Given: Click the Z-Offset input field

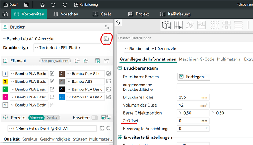Looking at the screenshot, I should click(193, 121).
